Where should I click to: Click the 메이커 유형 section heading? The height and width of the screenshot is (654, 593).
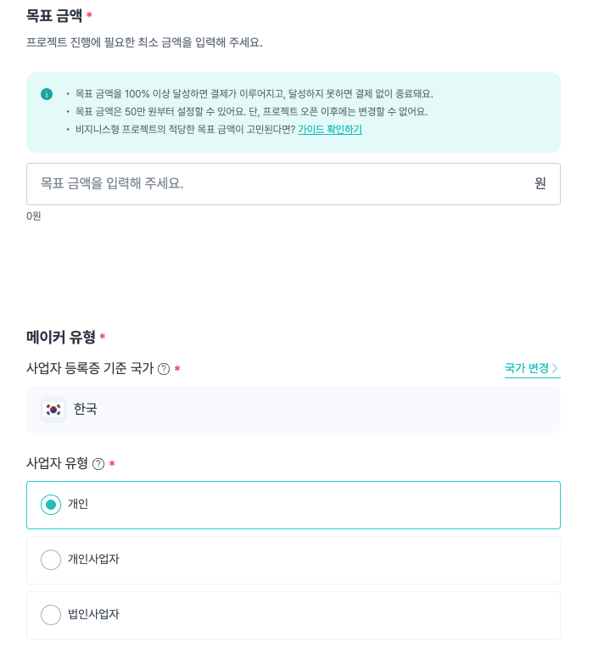tap(61, 337)
